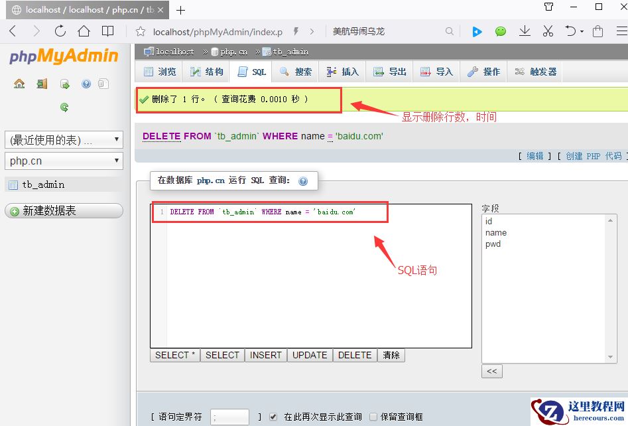Open the 导入 tab
628x426 pixels.
[x=436, y=72]
